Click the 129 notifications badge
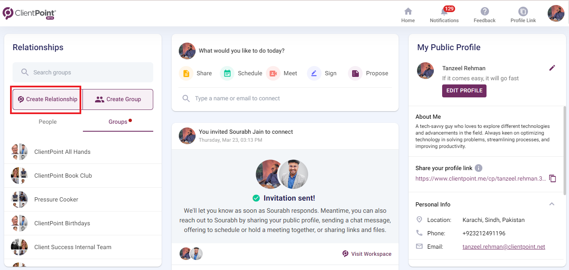569x270 pixels. click(x=449, y=9)
